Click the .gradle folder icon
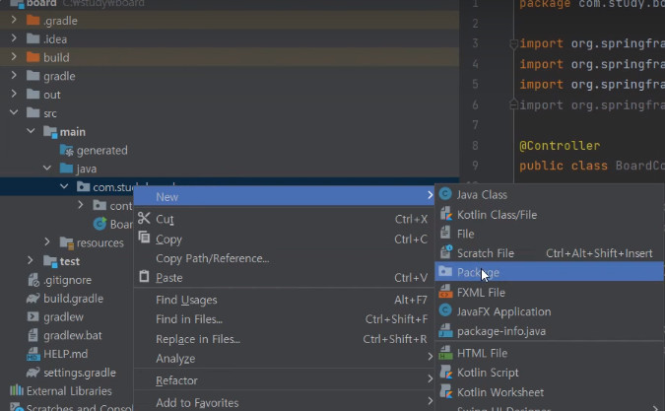This screenshot has height=411, width=665. (33, 21)
